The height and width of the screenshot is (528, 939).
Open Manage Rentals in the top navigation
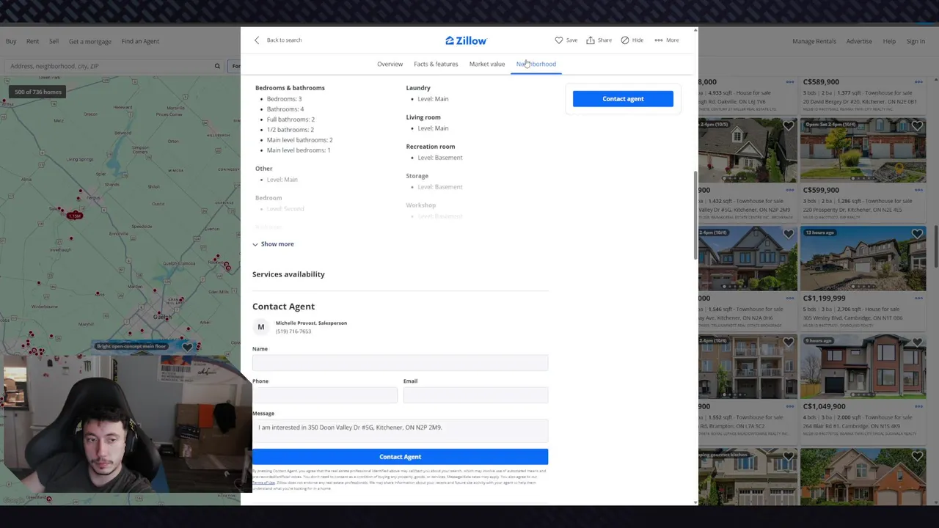point(814,42)
